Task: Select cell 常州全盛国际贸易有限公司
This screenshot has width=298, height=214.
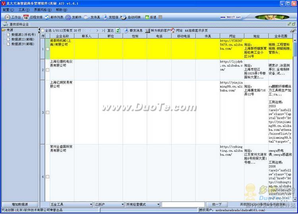Action: [x=62, y=173]
